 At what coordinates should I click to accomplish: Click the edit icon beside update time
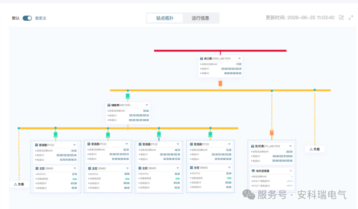click(341, 18)
